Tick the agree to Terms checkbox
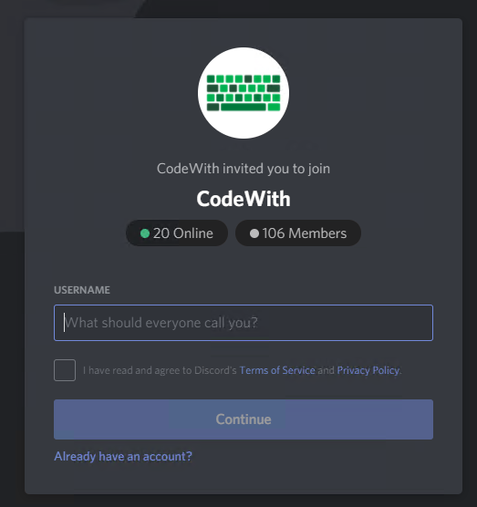This screenshot has width=477, height=507. (x=65, y=370)
